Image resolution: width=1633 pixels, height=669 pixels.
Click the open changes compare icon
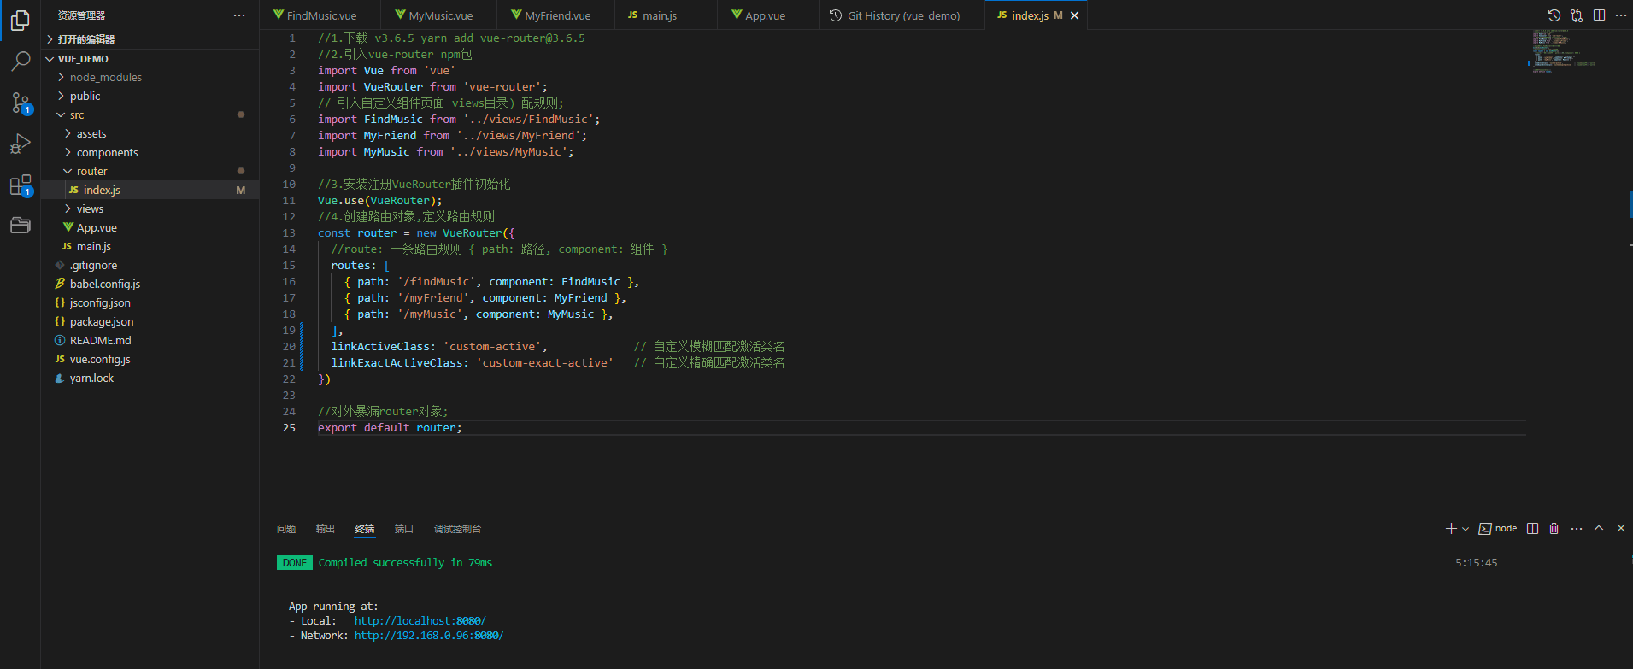point(1577,15)
